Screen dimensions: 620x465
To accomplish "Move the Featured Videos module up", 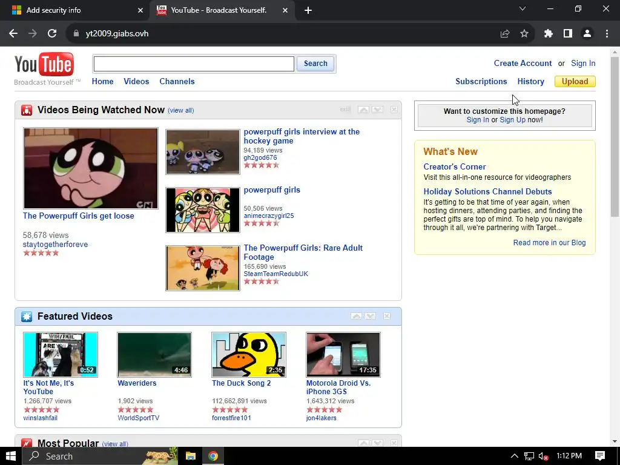I will (x=356, y=316).
